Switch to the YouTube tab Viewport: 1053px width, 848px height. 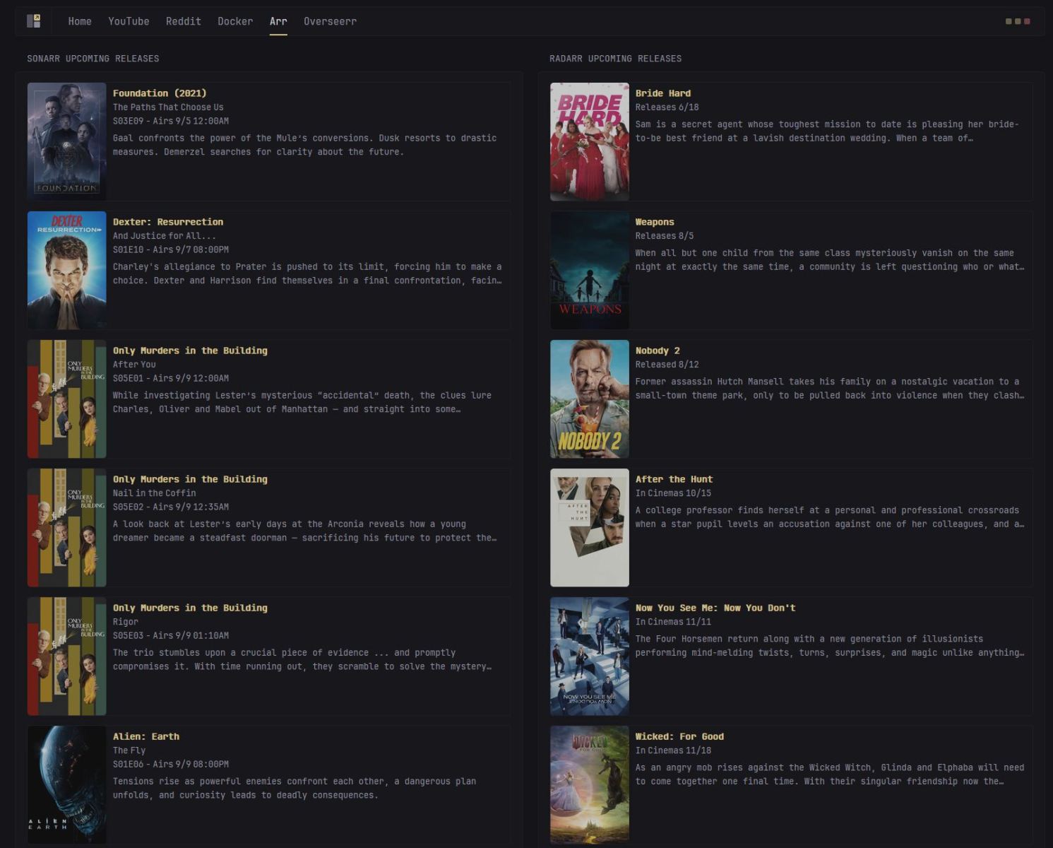click(129, 21)
